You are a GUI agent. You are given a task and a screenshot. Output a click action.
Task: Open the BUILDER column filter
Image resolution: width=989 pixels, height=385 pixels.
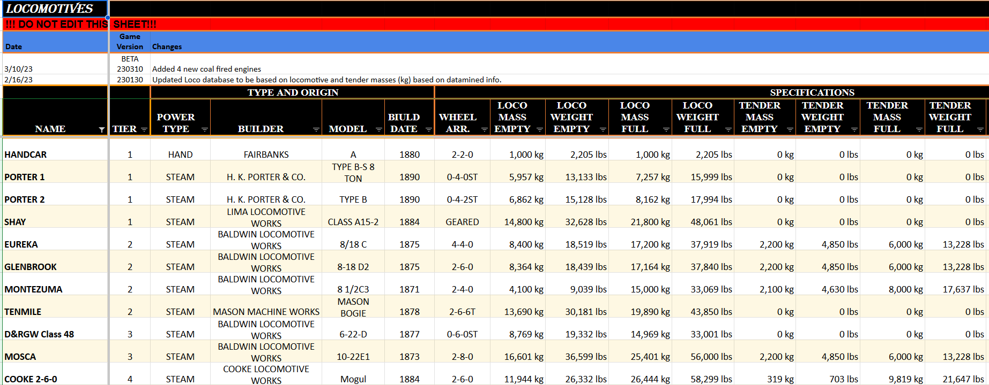pos(316,130)
